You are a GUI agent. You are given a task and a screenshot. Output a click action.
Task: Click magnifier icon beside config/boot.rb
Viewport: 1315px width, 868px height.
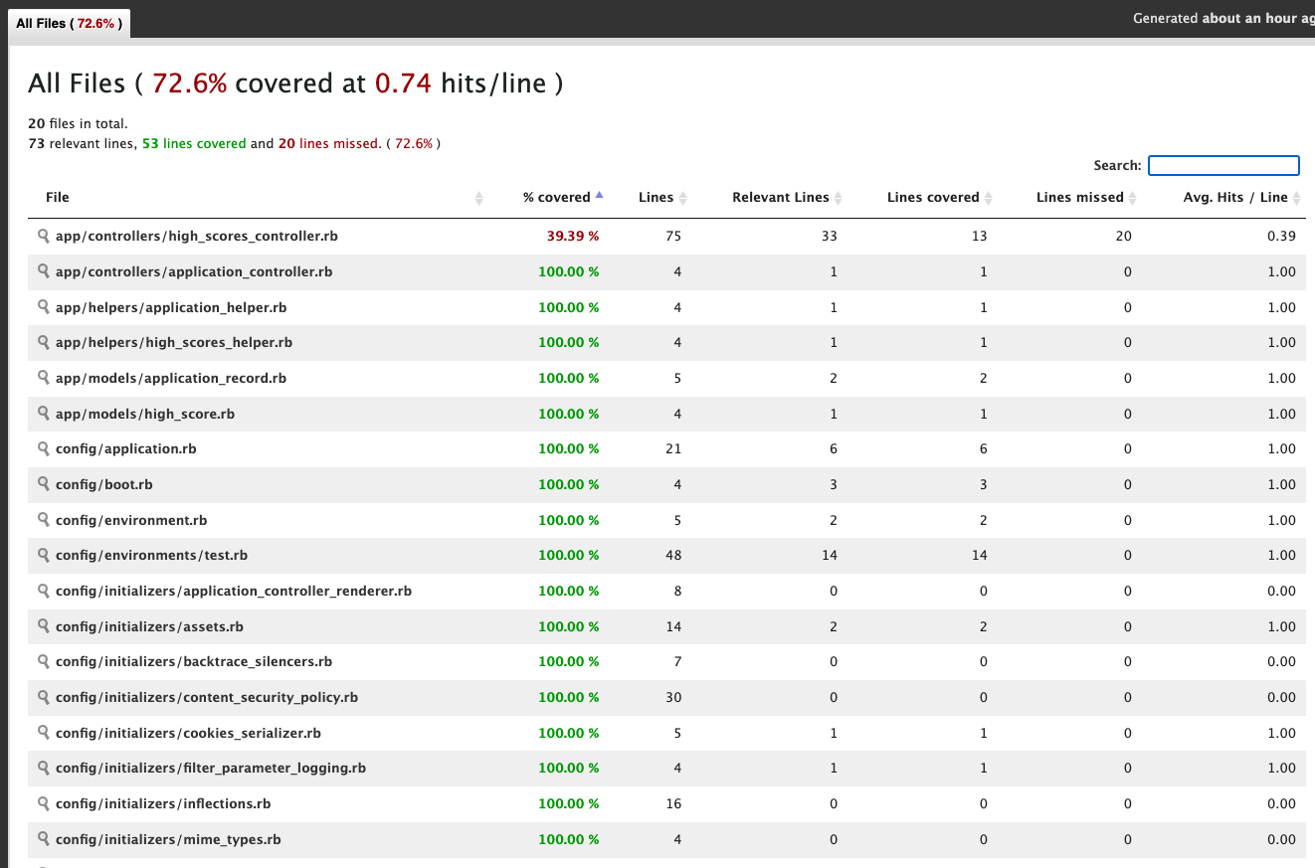point(43,484)
